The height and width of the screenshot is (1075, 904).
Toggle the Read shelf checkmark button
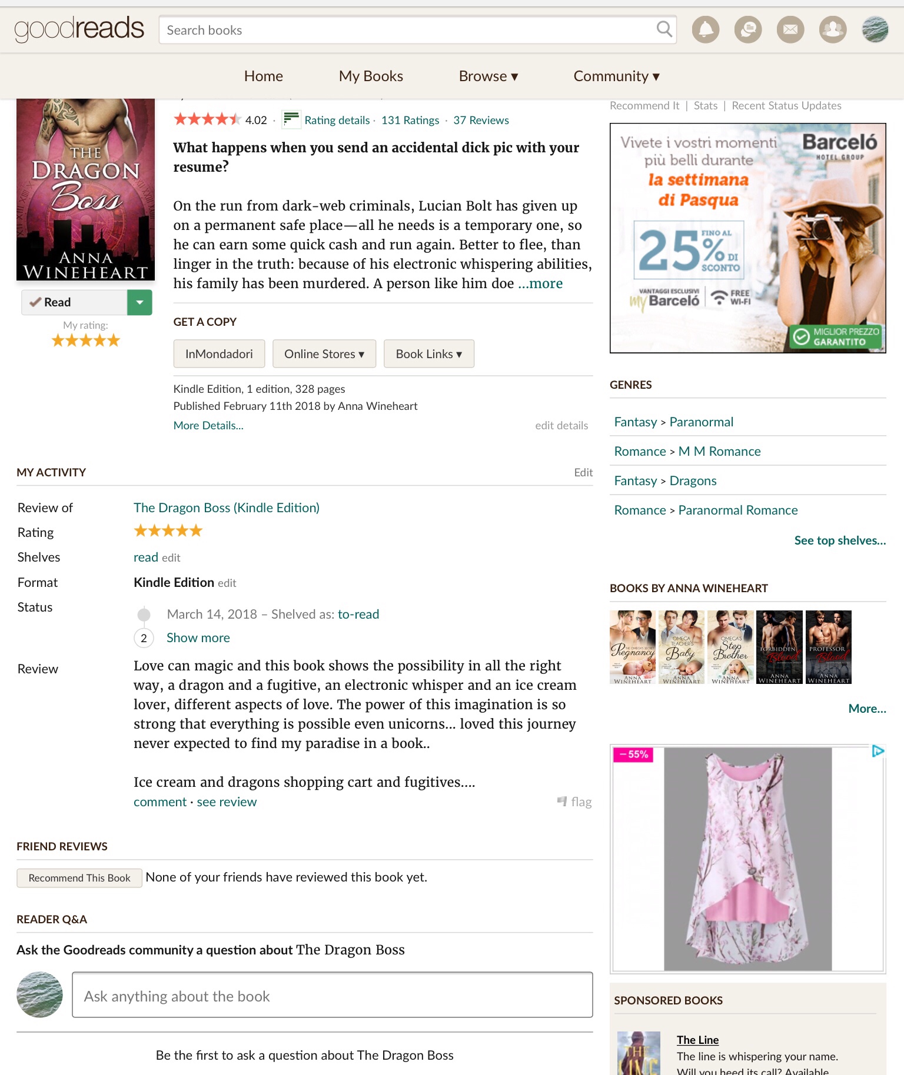pyautogui.click(x=75, y=302)
